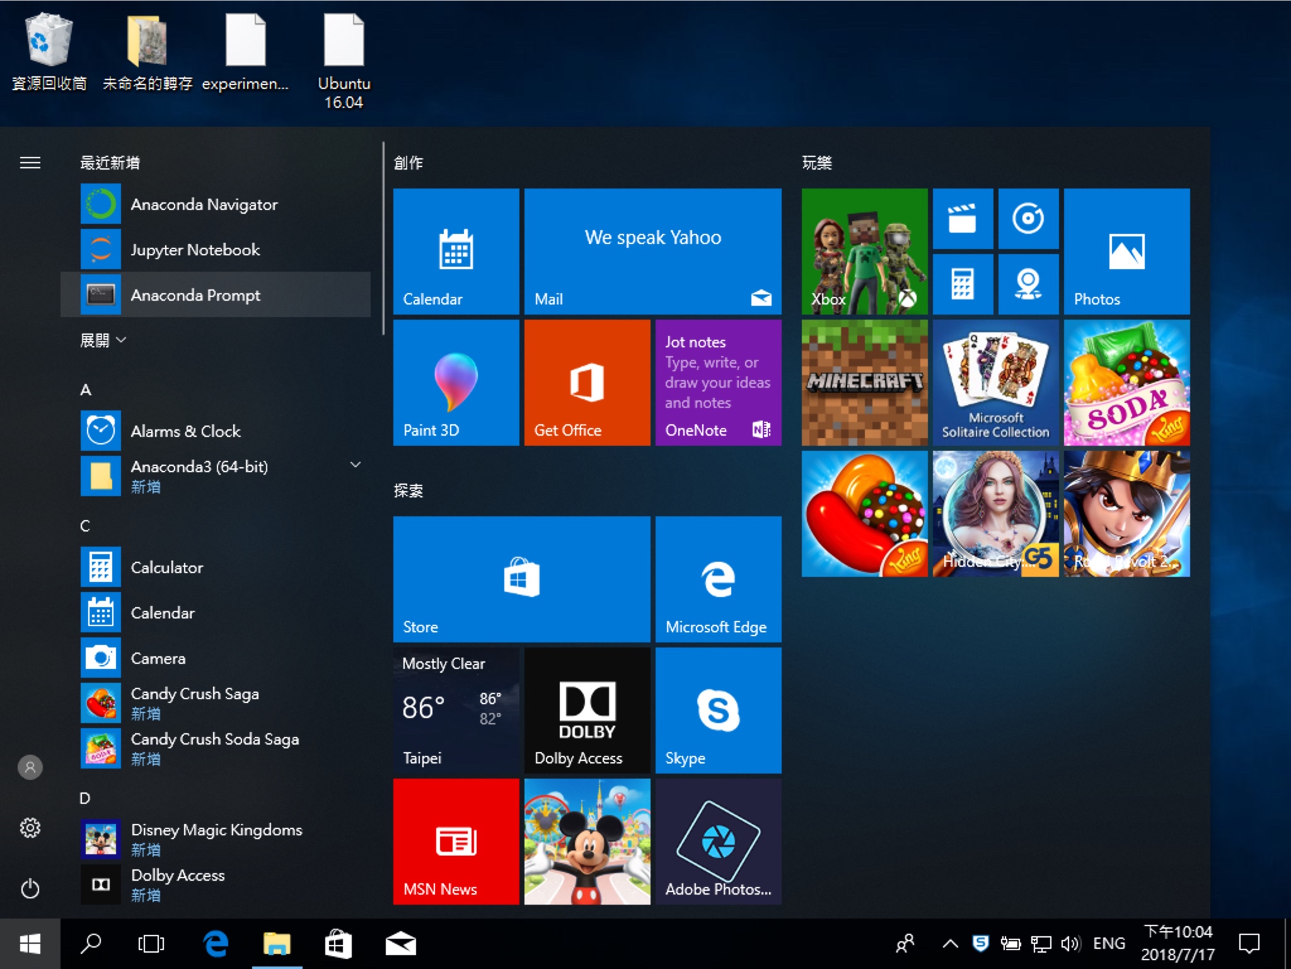The image size is (1291, 969).
Task: Open the Minecraft game tile
Action: pyautogui.click(x=864, y=382)
